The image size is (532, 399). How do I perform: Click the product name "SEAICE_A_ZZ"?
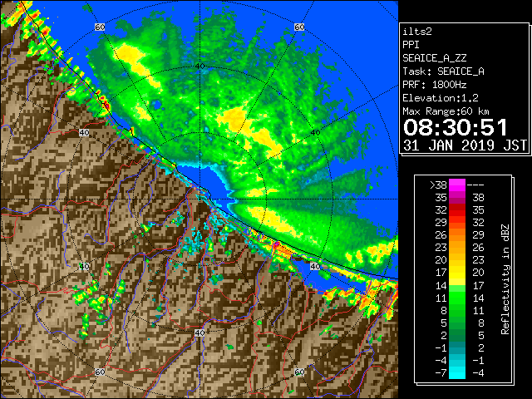point(434,58)
